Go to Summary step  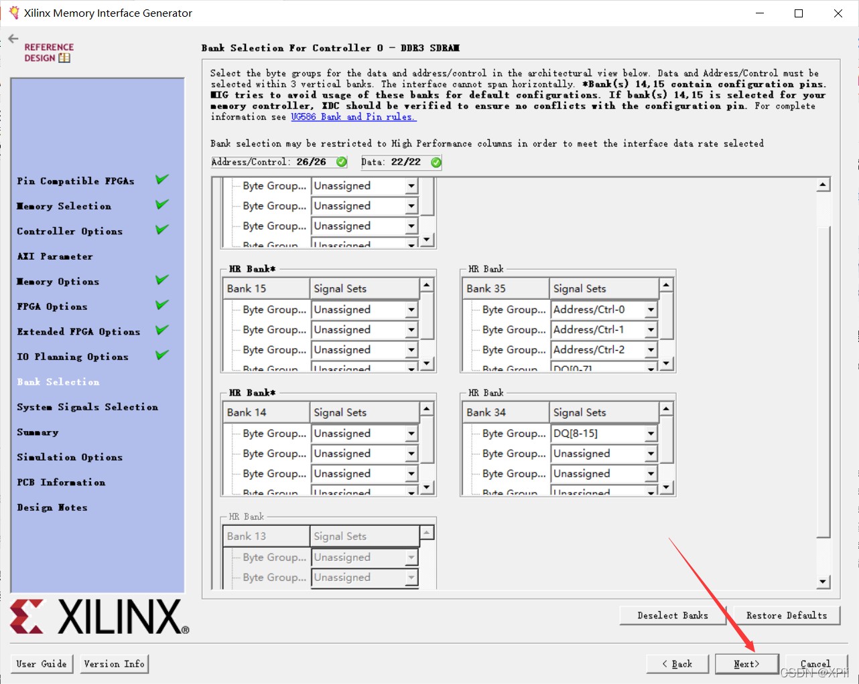pos(38,432)
